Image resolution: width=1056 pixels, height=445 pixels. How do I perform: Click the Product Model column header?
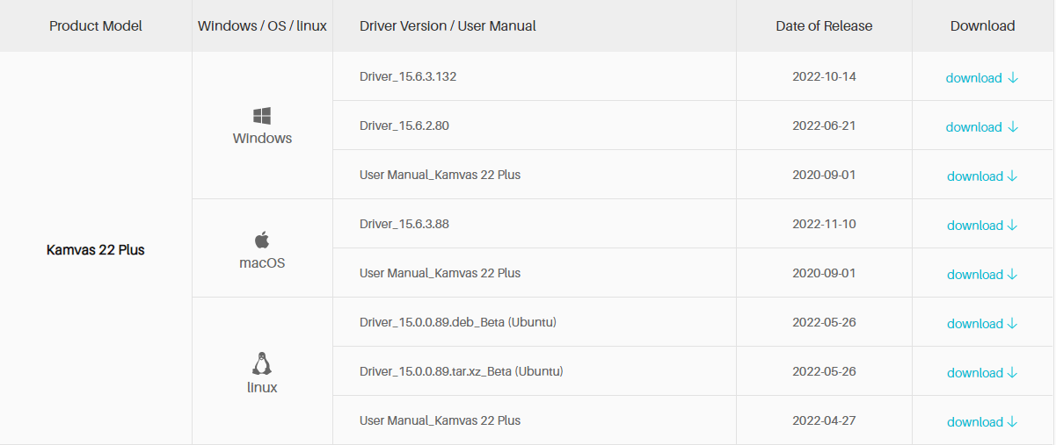pos(96,26)
